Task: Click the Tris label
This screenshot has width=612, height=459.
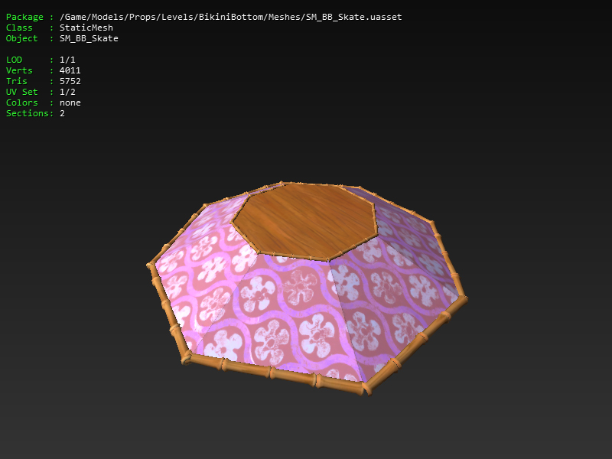Action: (x=16, y=81)
